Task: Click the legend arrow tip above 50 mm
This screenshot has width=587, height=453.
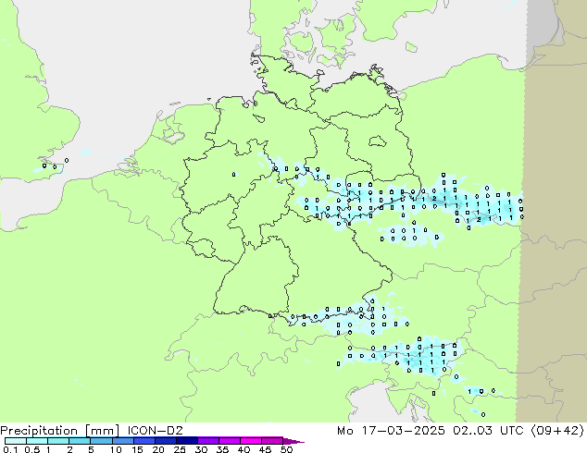Action: 293,441
